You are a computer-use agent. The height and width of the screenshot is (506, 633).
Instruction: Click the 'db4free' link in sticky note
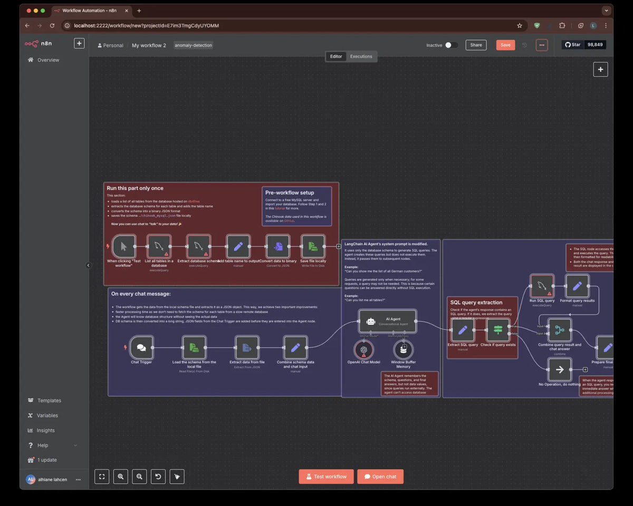[x=194, y=201]
